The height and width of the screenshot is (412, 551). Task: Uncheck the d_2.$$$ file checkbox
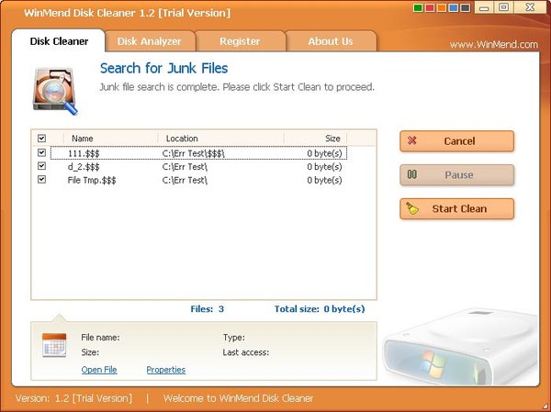(41, 166)
